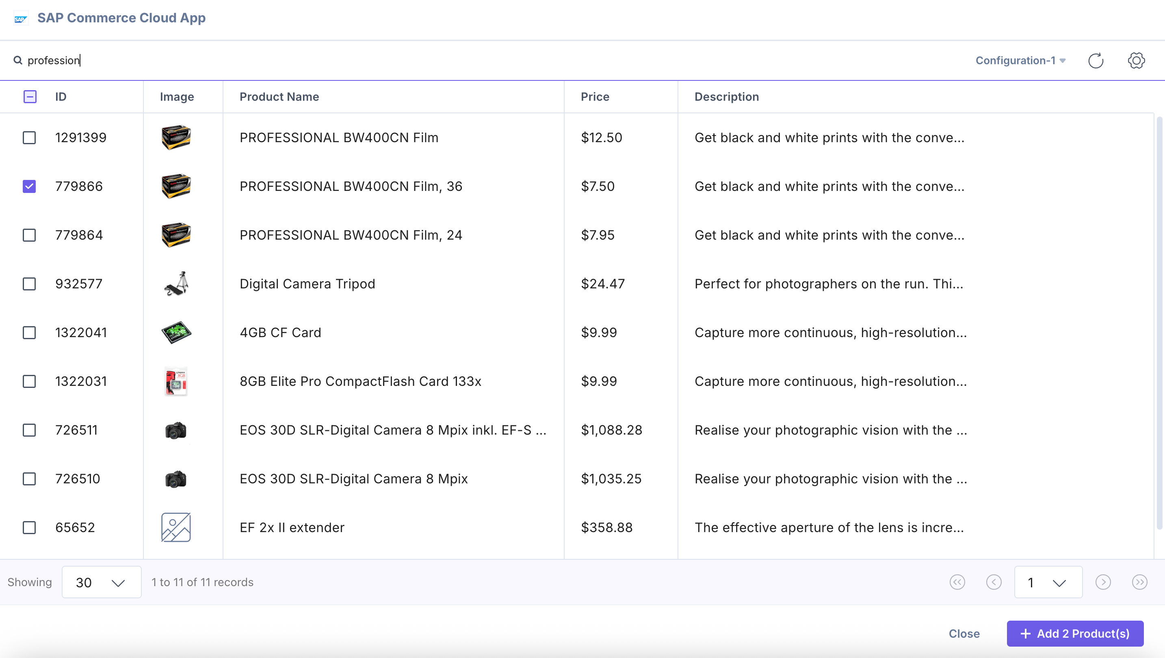
Task: Check the EF 2x II extender row
Action: coord(29,527)
